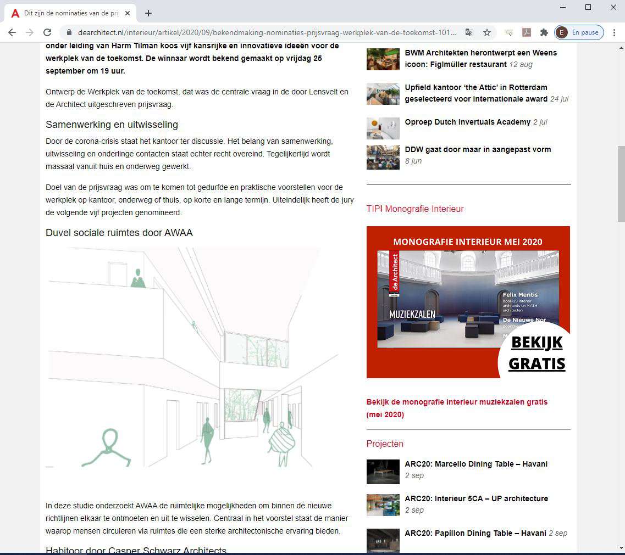
Task: Open the Chrome three-dot menu
Action: (614, 32)
